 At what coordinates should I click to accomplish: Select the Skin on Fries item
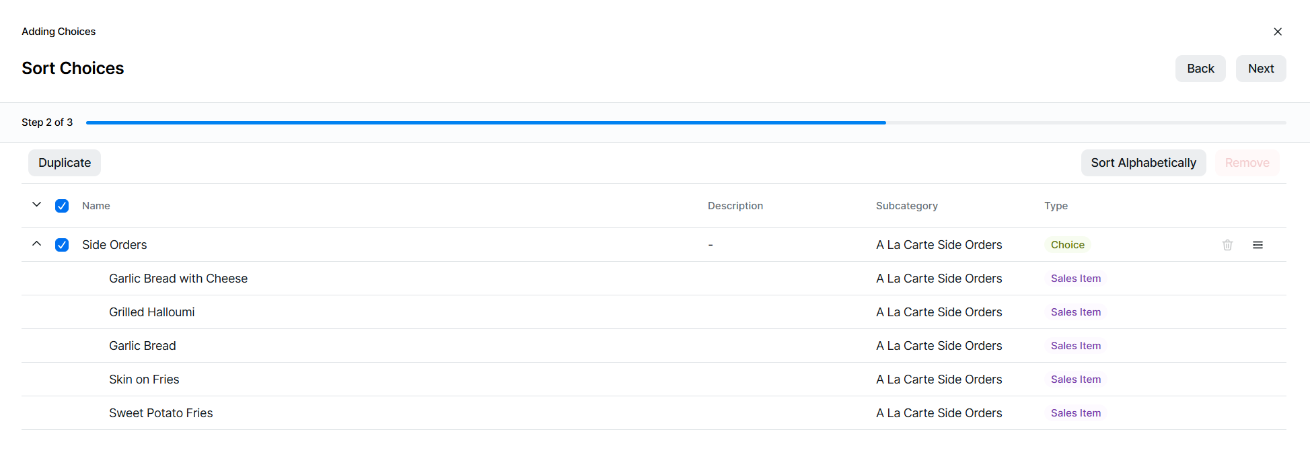tap(144, 380)
